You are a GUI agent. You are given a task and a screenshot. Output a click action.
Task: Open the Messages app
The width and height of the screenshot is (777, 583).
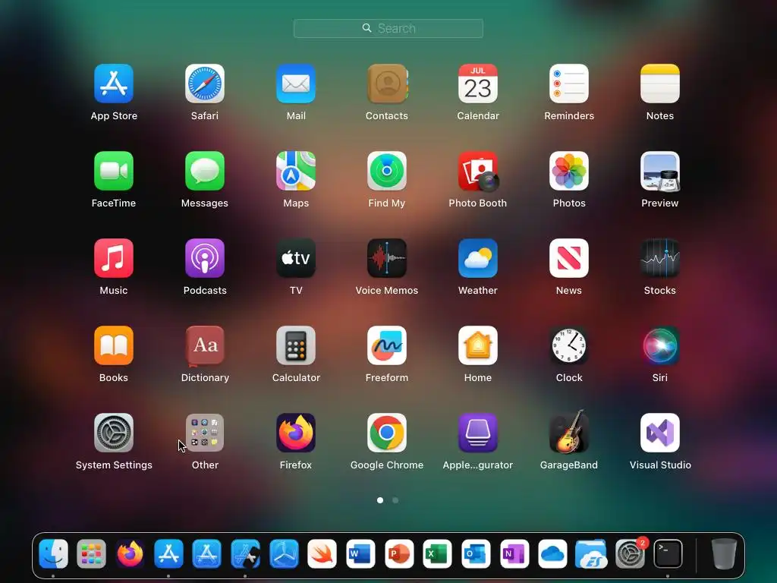205,171
